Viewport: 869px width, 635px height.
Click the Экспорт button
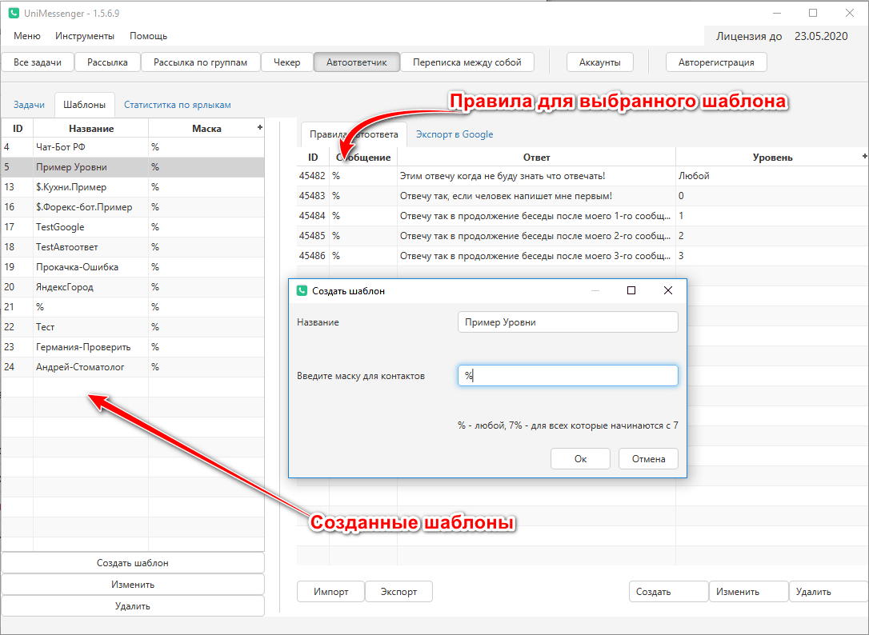pyautogui.click(x=398, y=592)
